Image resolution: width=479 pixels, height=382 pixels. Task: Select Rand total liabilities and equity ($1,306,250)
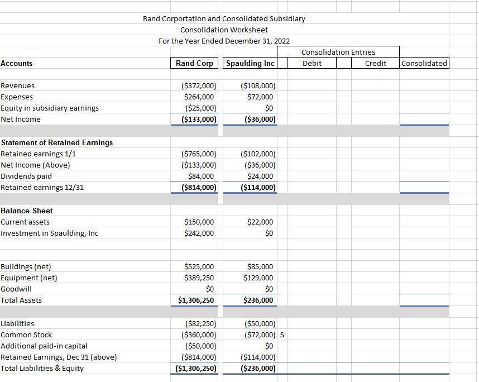pyautogui.click(x=196, y=368)
